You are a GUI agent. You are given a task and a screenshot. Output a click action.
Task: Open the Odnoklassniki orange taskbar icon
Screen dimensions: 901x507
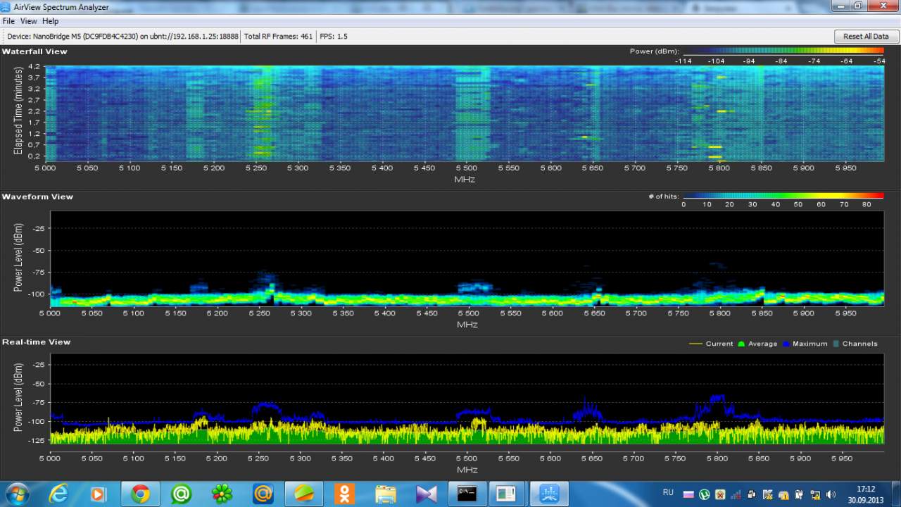click(x=345, y=494)
